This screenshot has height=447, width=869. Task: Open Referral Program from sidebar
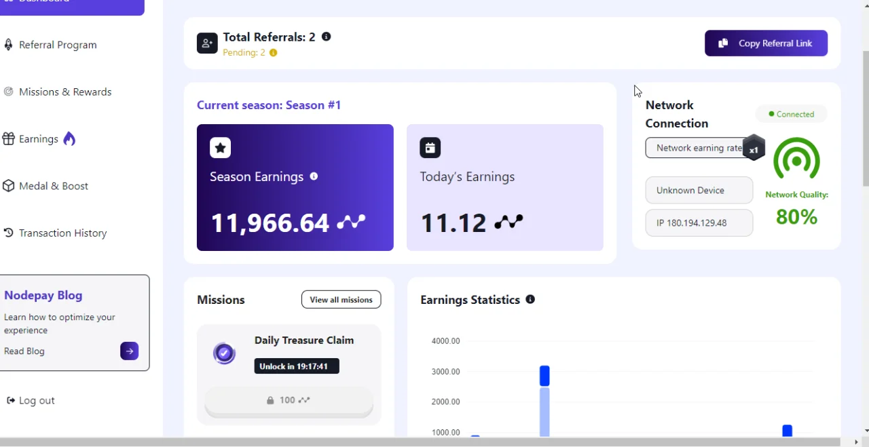coord(58,45)
